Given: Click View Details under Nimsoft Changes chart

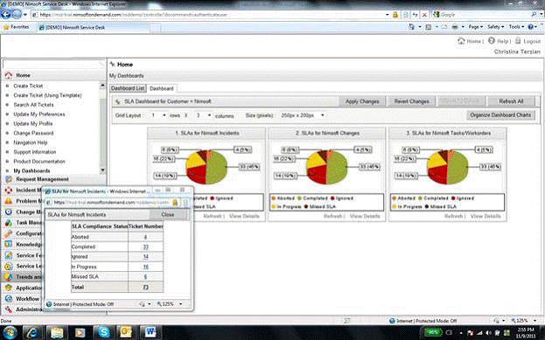Looking at the screenshot, I should [x=365, y=216].
